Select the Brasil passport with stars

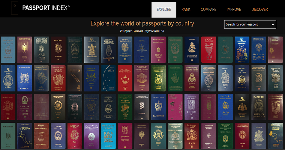pyautogui.click(x=108, y=78)
